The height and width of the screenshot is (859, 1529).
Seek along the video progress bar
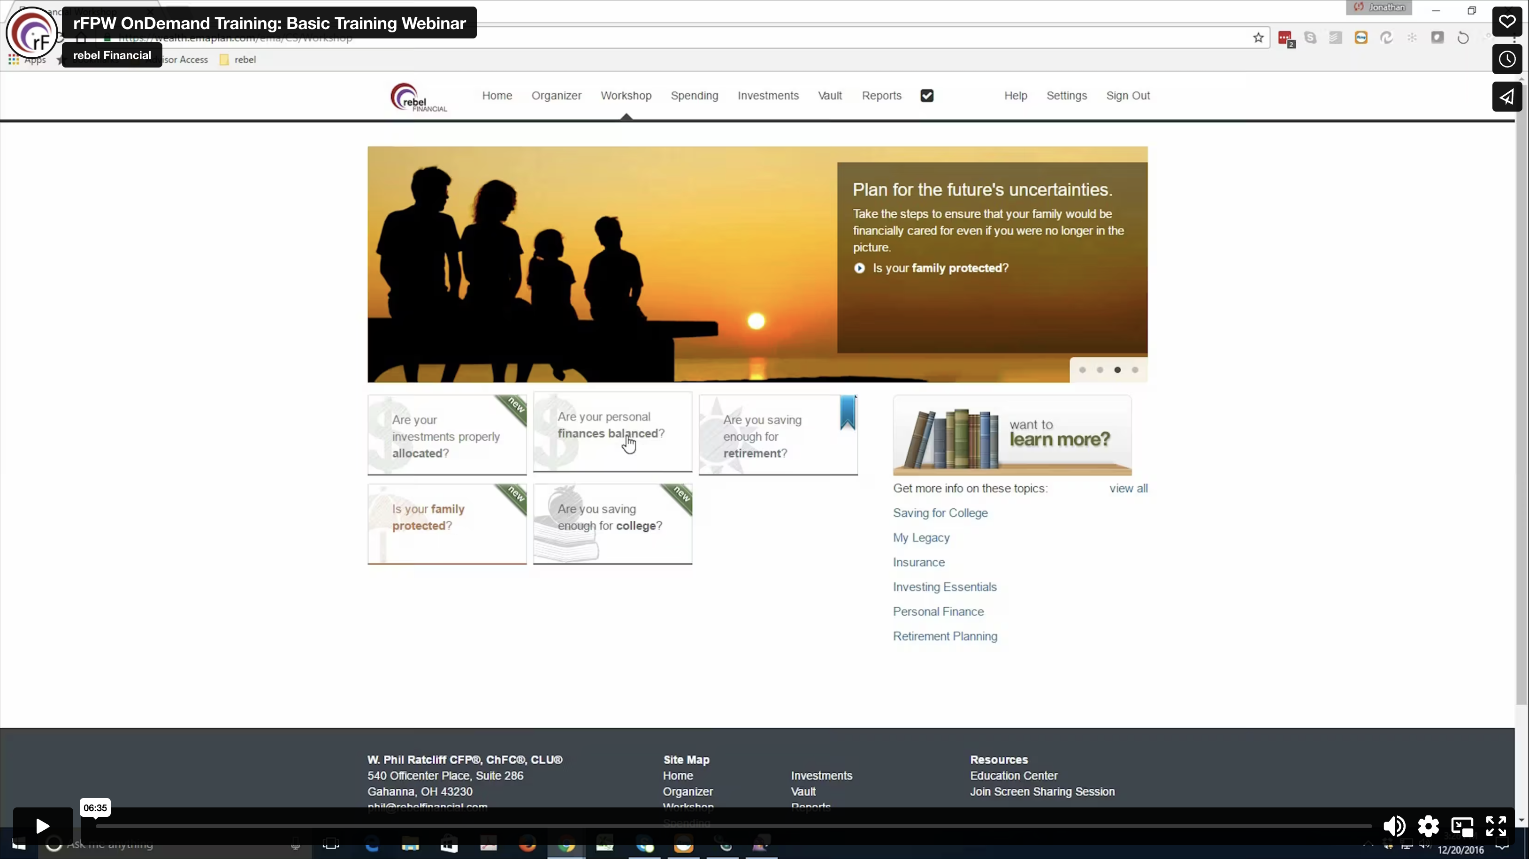733,826
